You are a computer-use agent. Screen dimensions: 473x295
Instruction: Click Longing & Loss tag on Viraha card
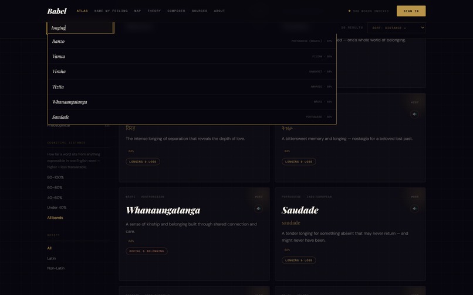click(x=143, y=162)
